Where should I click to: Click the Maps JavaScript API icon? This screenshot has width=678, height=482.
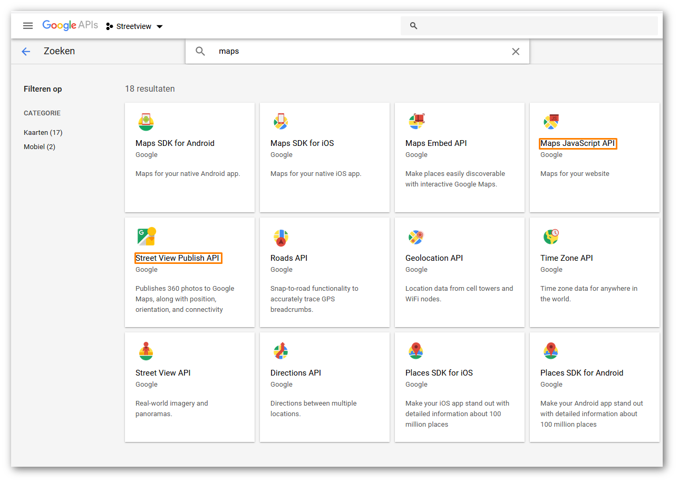[551, 122]
